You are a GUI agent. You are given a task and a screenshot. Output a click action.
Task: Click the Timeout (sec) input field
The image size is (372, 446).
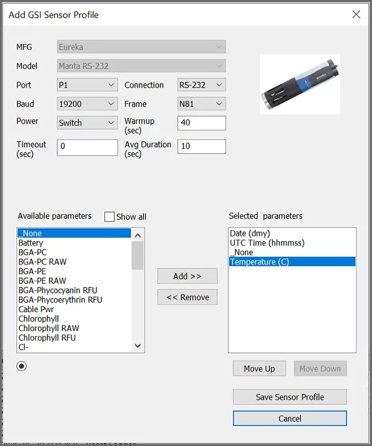(87, 148)
